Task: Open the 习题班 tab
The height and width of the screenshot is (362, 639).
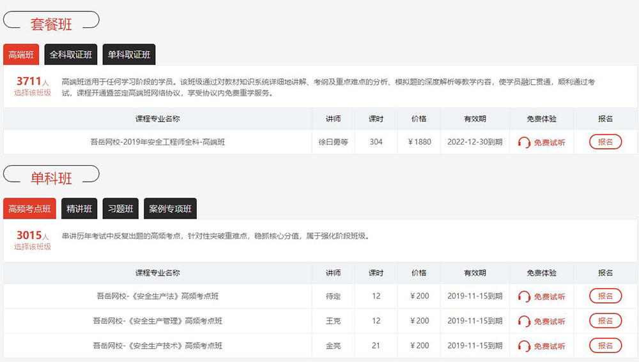Action: 121,208
